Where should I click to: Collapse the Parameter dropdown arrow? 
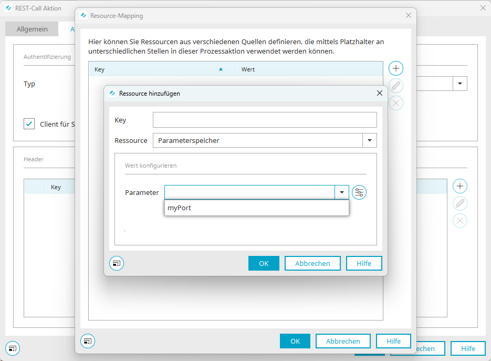point(342,193)
